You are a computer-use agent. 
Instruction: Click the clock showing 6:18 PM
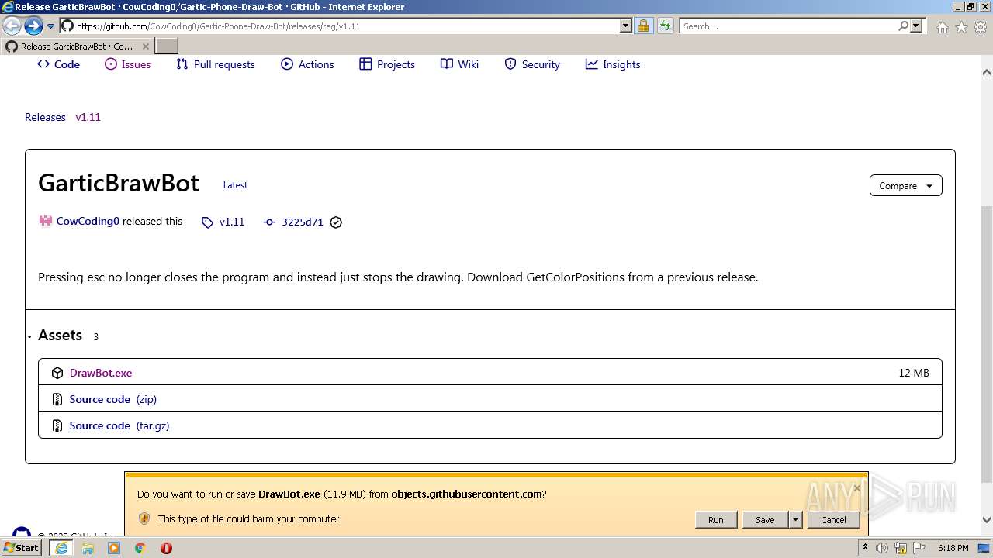pyautogui.click(x=953, y=548)
